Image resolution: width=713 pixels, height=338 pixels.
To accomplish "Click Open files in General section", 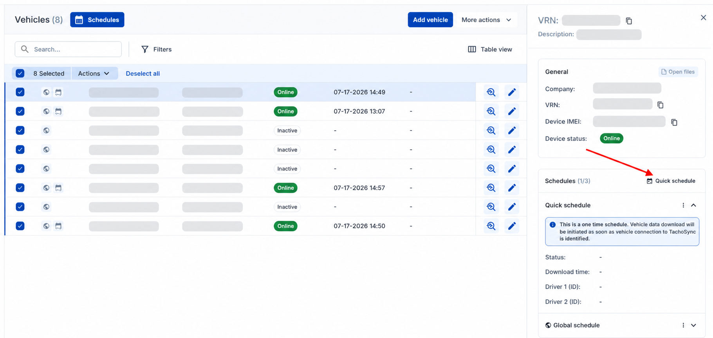I will tap(678, 72).
